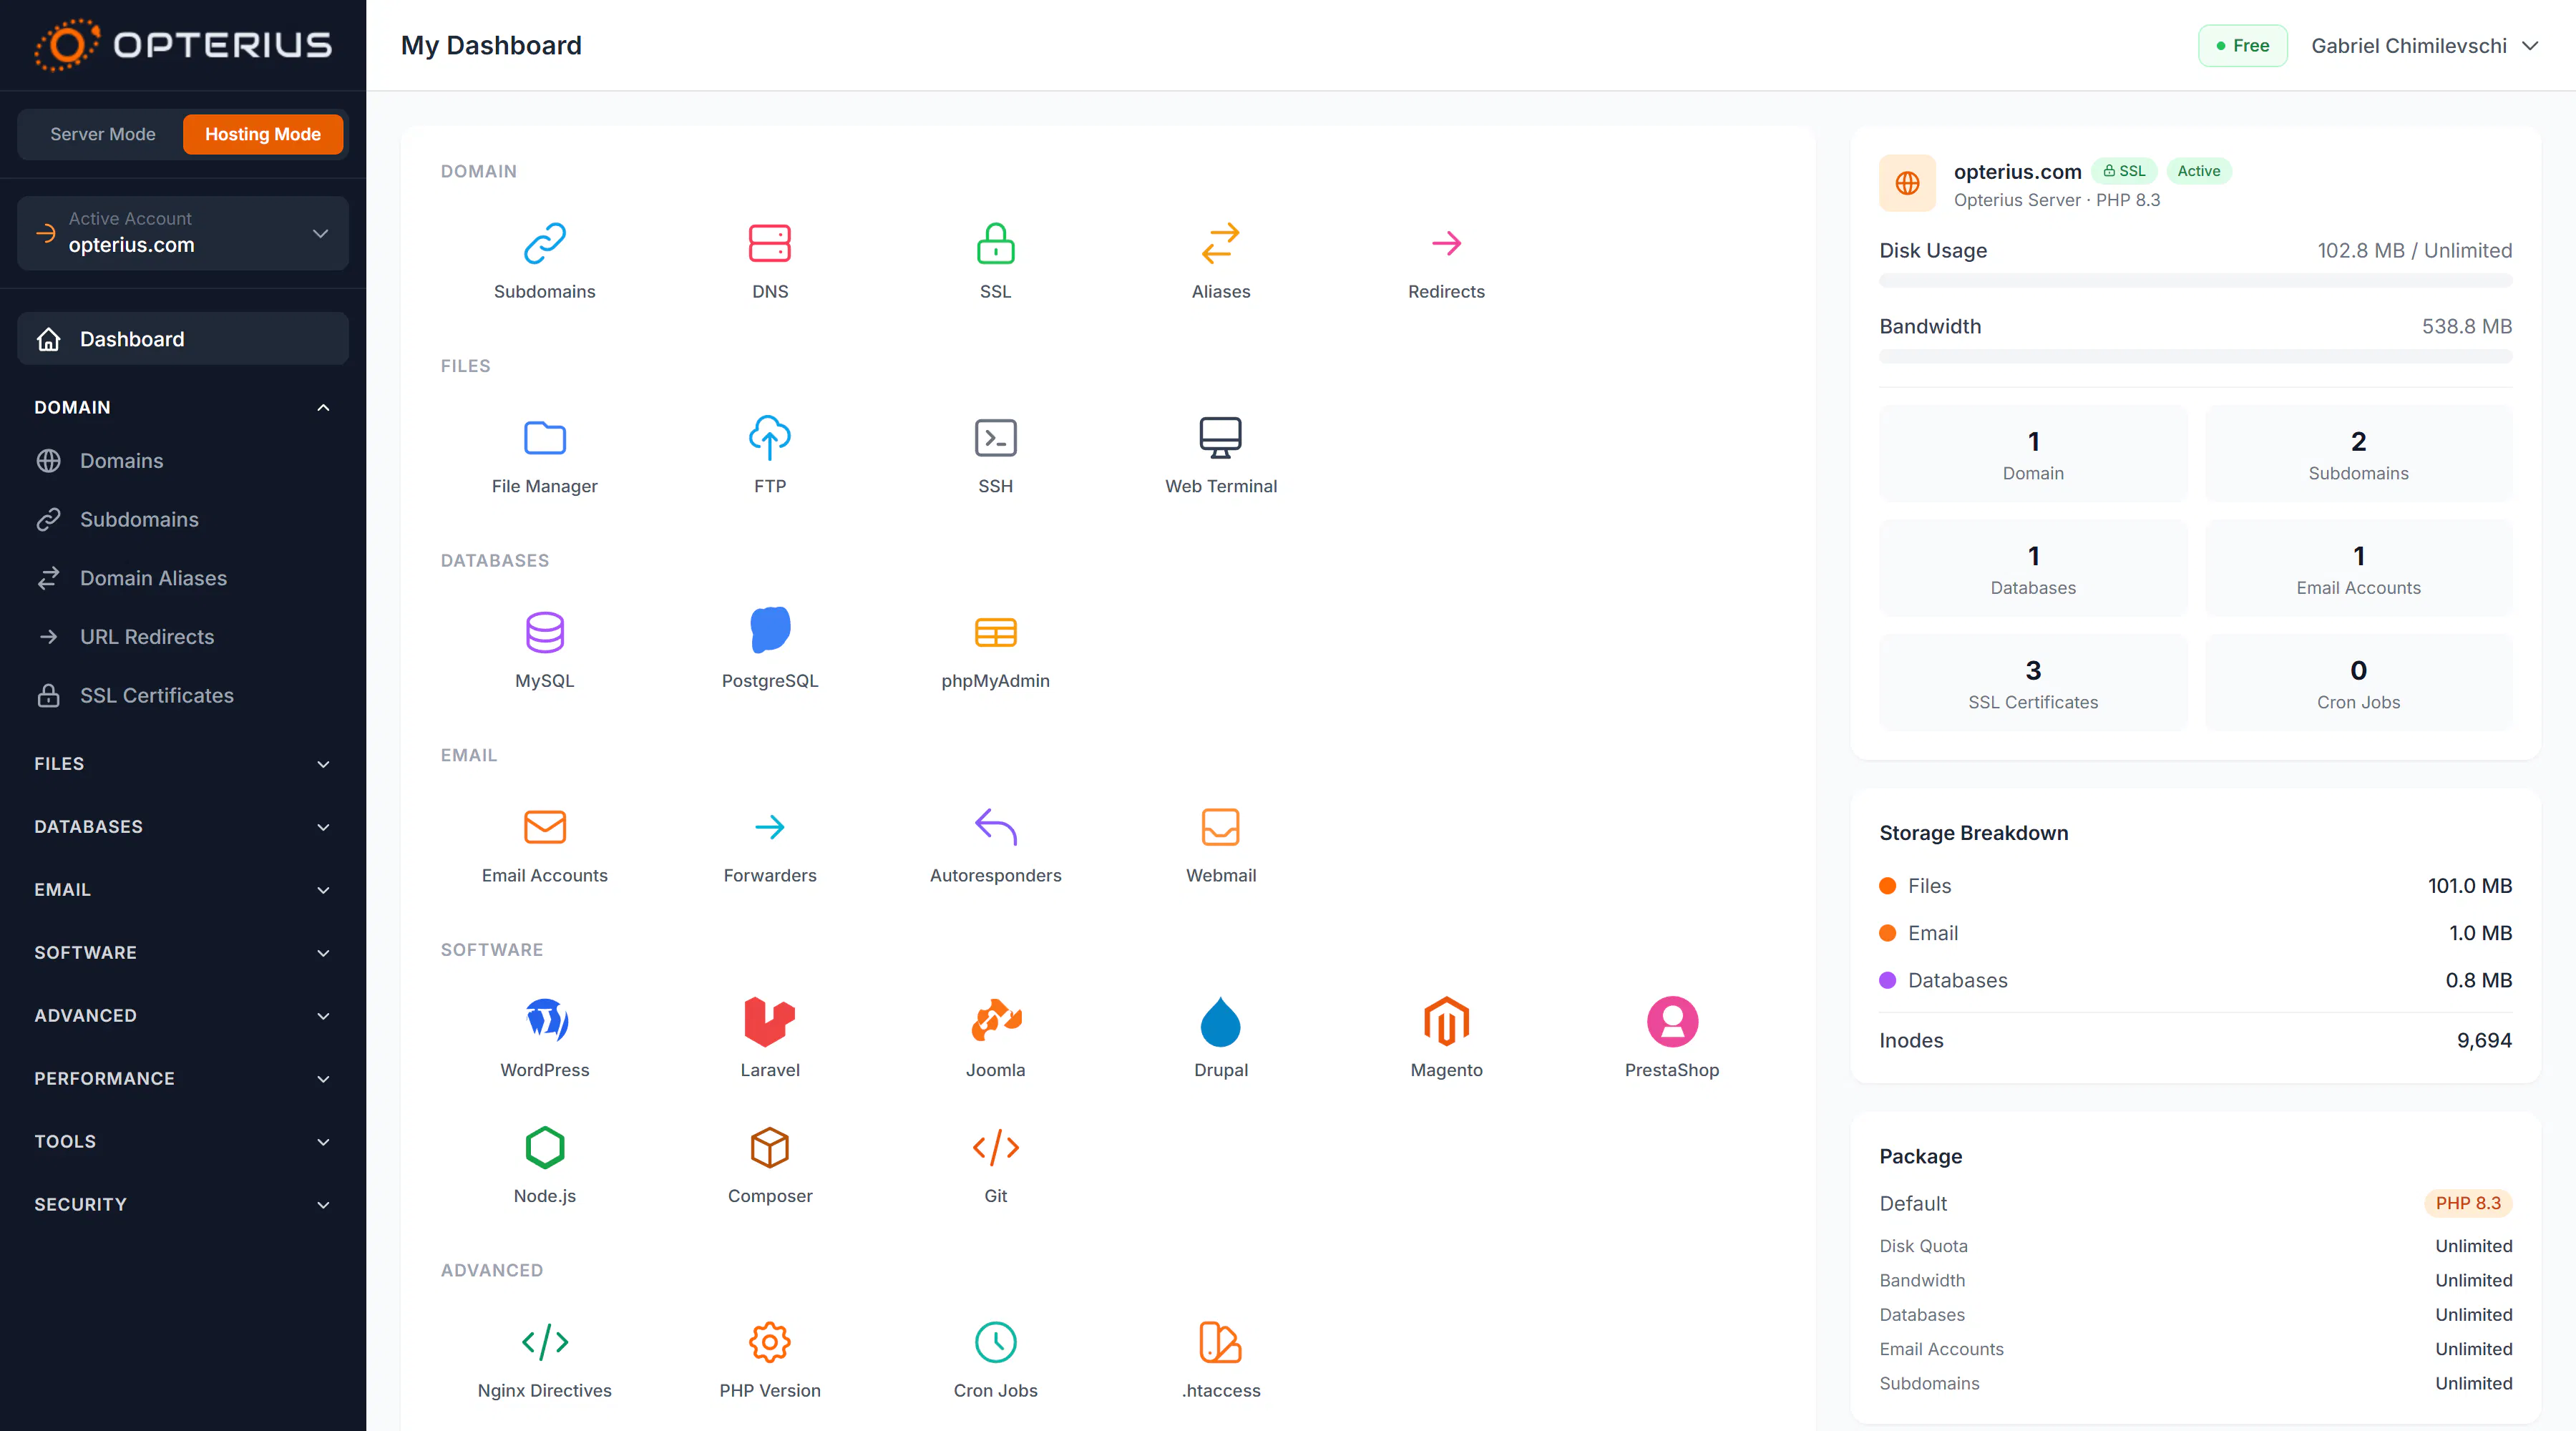Open the PHP Version settings icon
Viewport: 2576px width, 1431px height.
point(769,1342)
